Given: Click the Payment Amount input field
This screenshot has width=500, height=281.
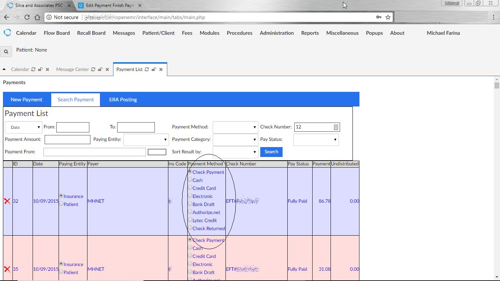Looking at the screenshot, I should tap(67, 139).
